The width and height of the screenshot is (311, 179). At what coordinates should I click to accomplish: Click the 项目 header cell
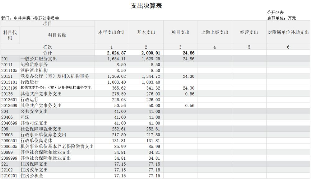[47, 24]
